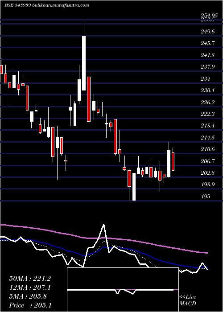Image resolution: width=223 pixels, height=312 pixels.
Task: Click the MACD inset chart panel
Action: pyautogui.click(x=123, y=290)
